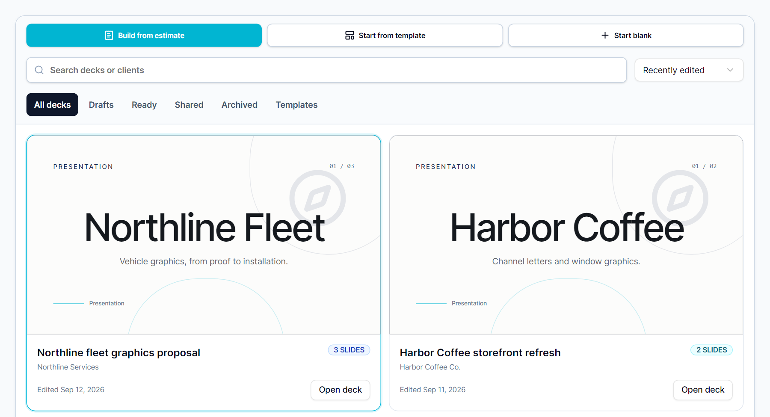Viewport: 770px width, 417px height.
Task: Open deck for Harbor Coffee storefront refresh
Action: [x=703, y=390]
